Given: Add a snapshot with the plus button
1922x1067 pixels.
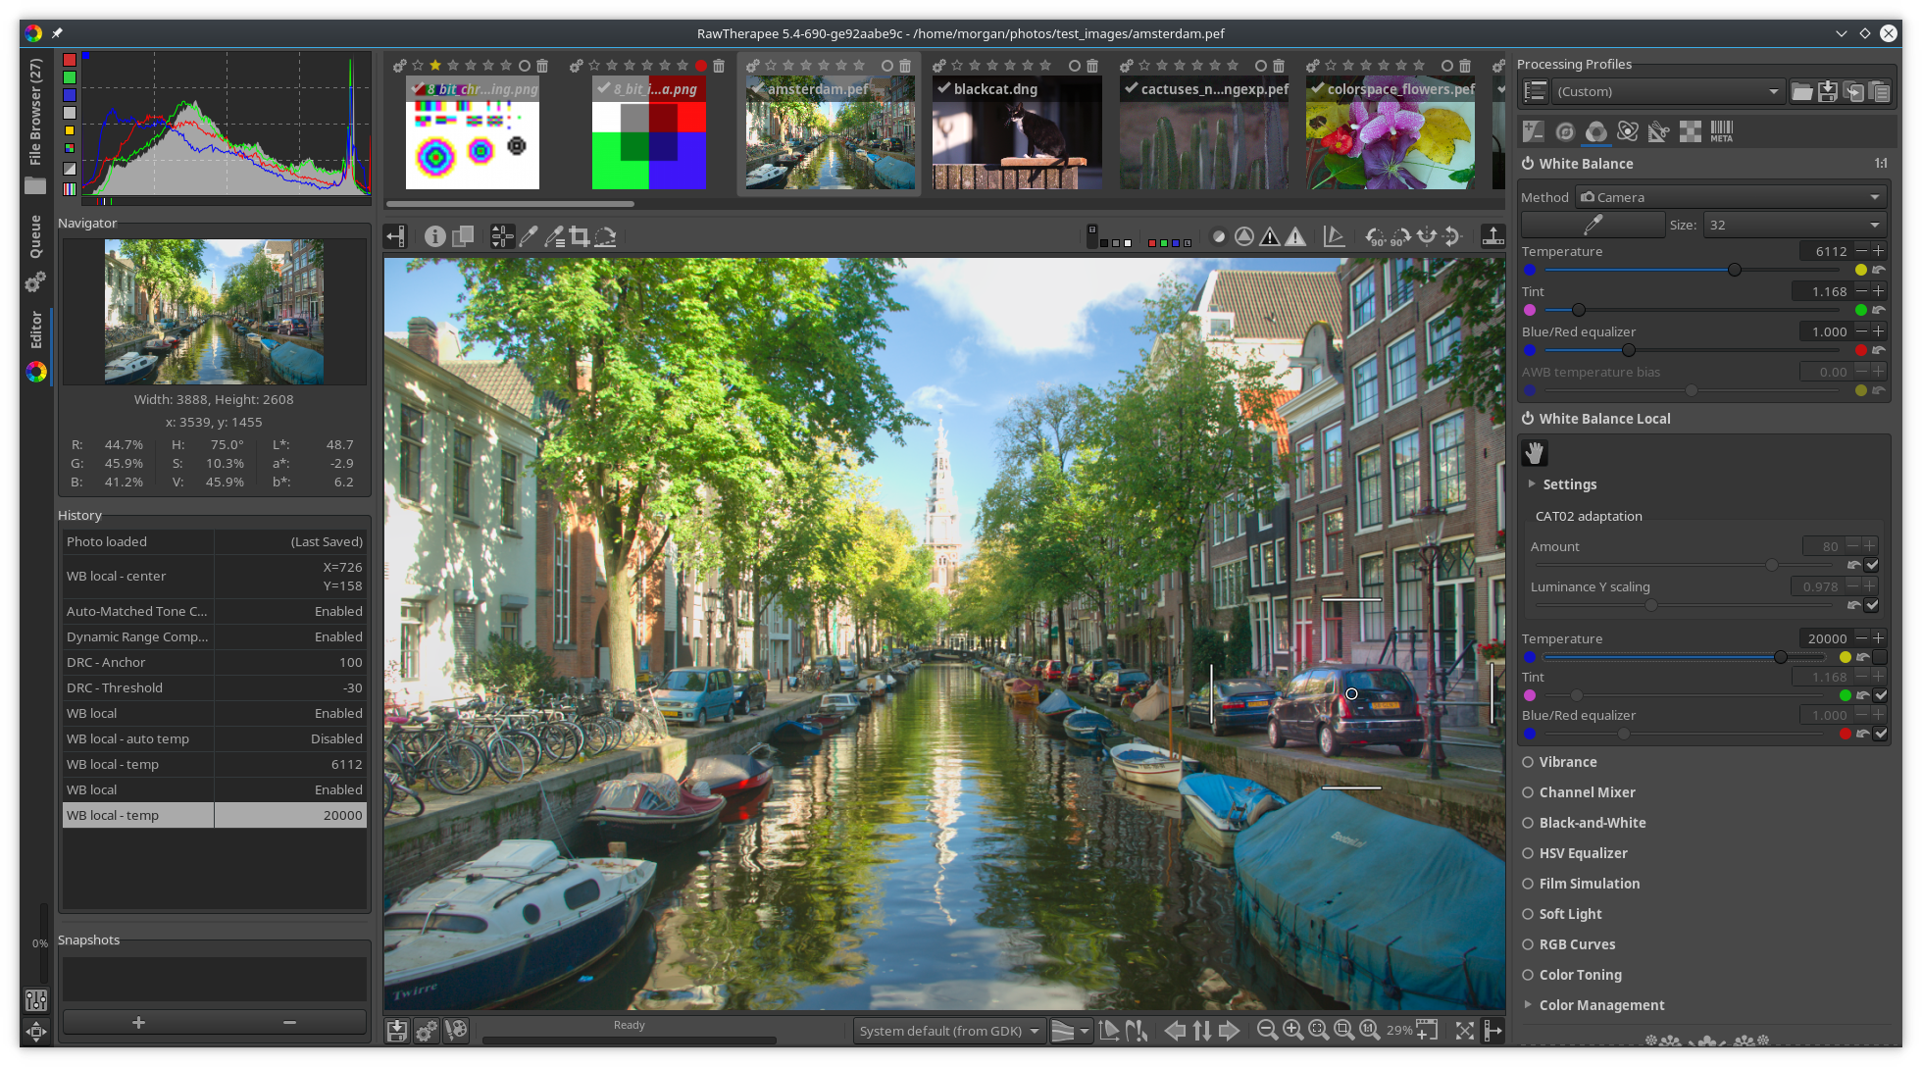Looking at the screenshot, I should (138, 1022).
